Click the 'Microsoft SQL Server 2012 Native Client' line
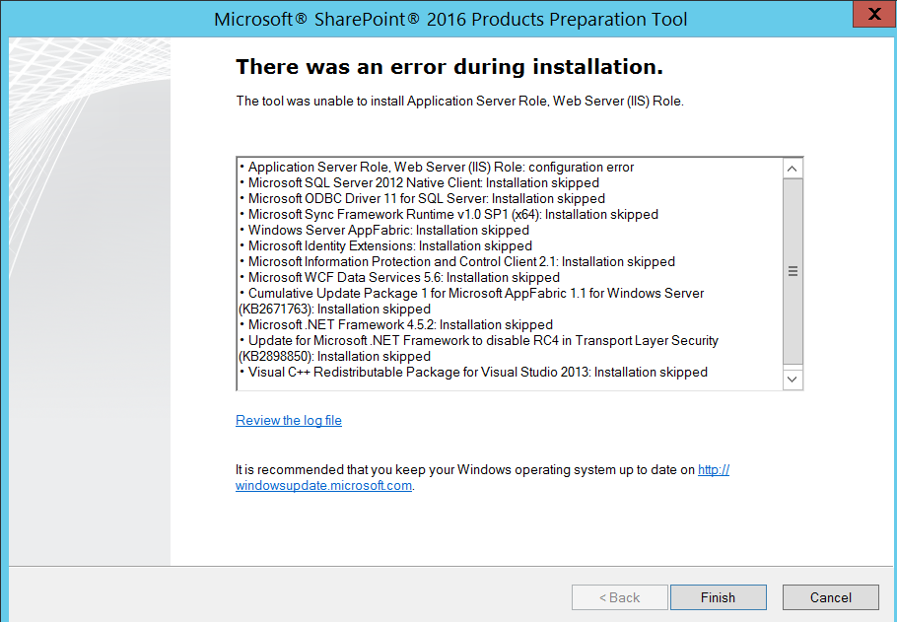897x622 pixels. click(419, 183)
